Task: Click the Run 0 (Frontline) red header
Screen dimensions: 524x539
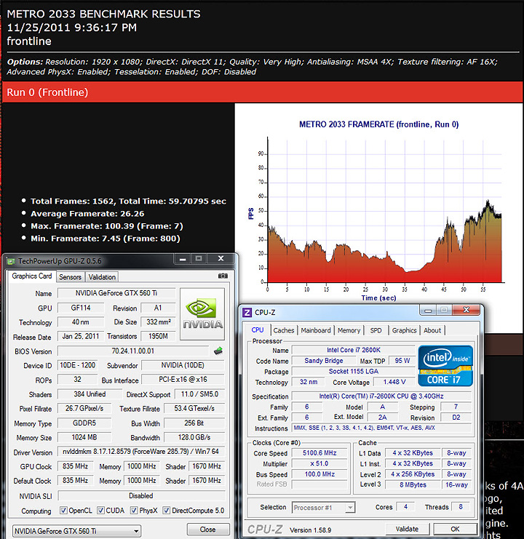Action: [262, 92]
